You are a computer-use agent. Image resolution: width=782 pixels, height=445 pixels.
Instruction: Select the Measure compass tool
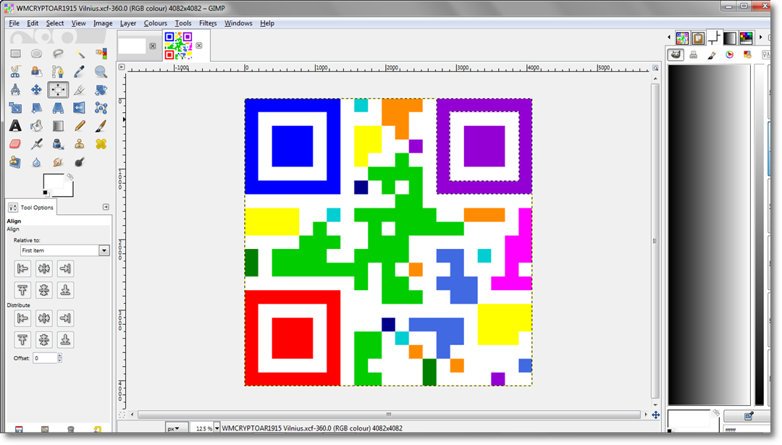pyautogui.click(x=15, y=90)
